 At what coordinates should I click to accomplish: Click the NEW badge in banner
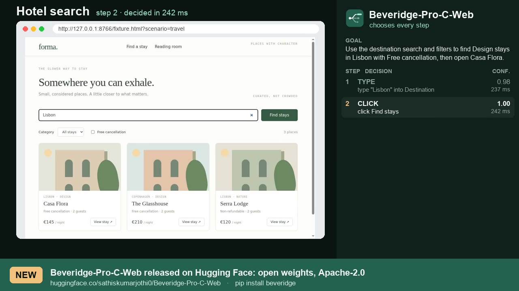(x=26, y=275)
